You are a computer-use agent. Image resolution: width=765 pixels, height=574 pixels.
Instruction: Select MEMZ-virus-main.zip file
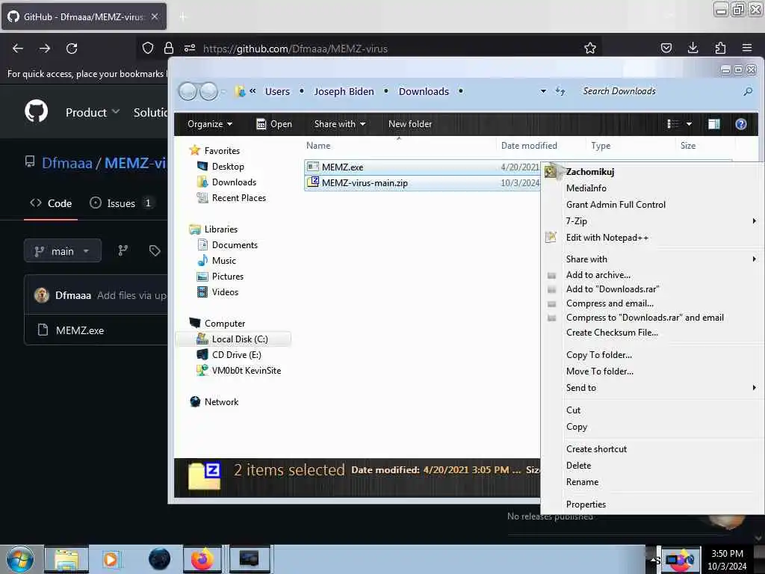365,183
